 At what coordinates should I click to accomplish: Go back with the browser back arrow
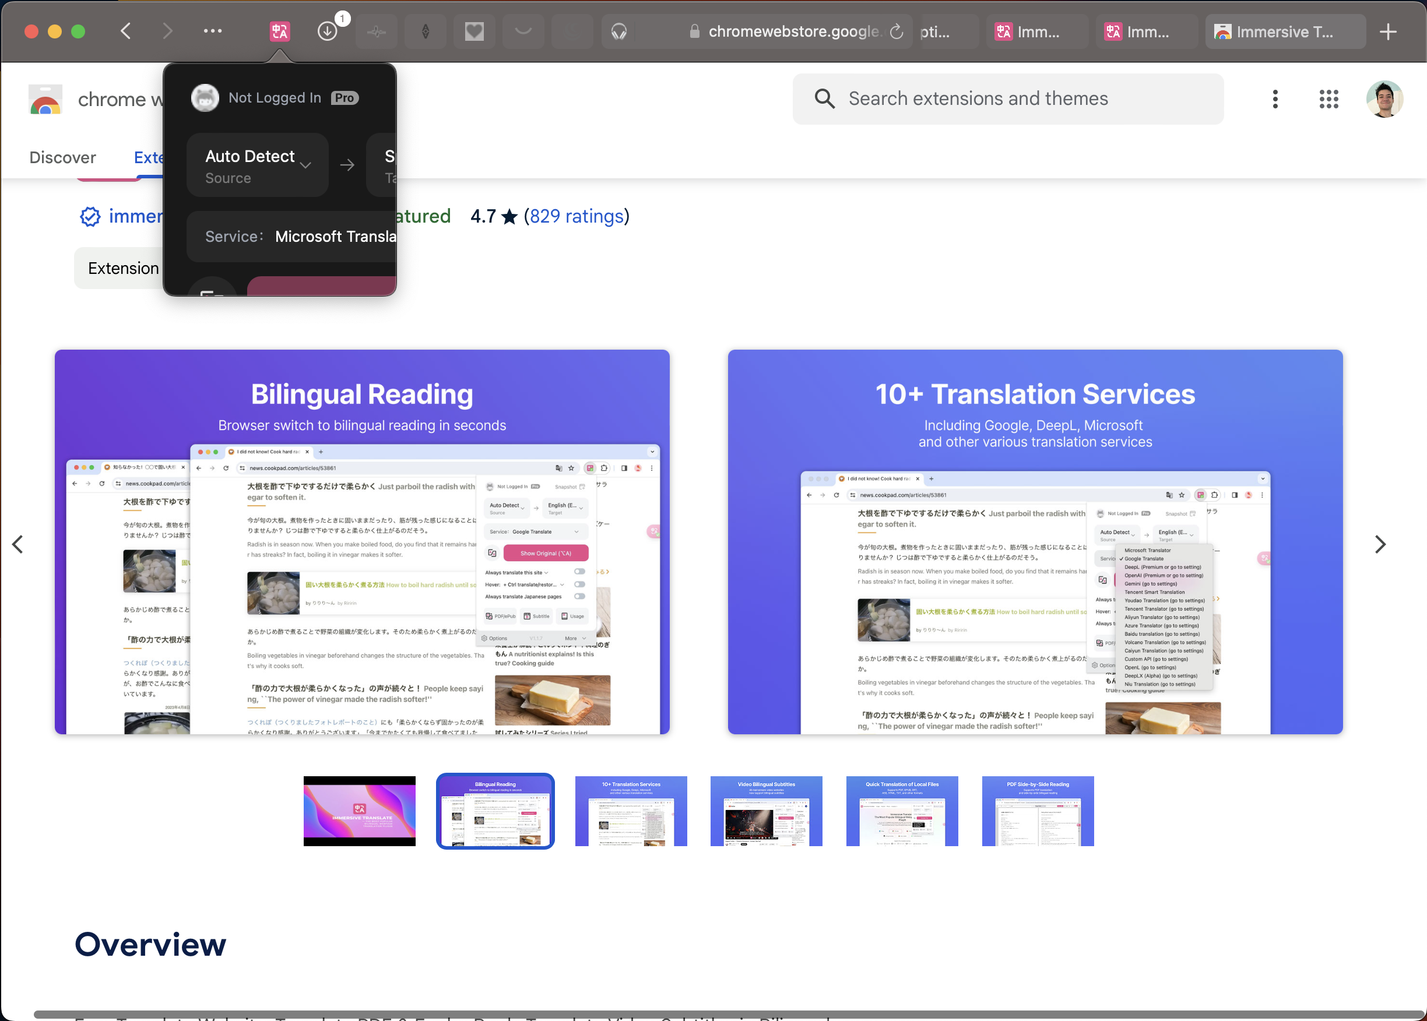[x=126, y=31]
